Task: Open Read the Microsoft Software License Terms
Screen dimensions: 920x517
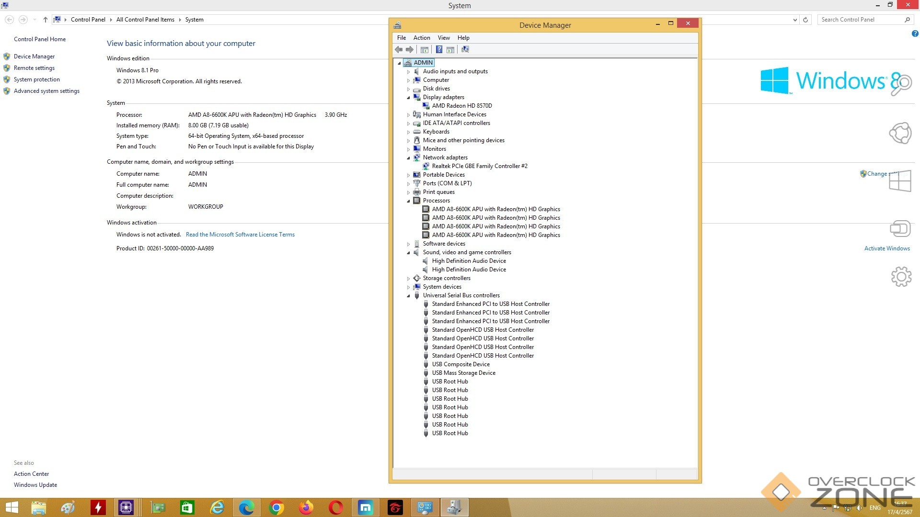Action: 240,235
